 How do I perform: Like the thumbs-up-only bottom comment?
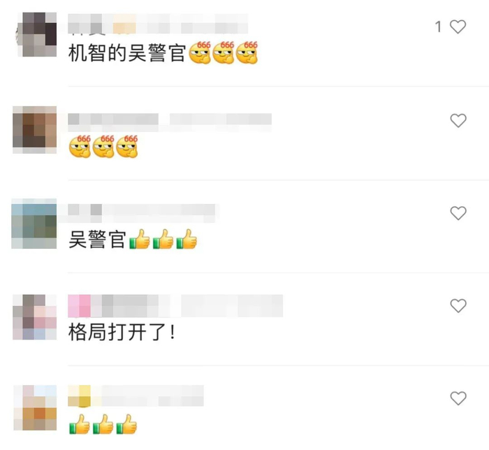pos(458,398)
